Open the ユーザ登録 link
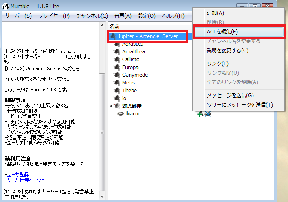This screenshot has width=288, height=202. point(18,174)
